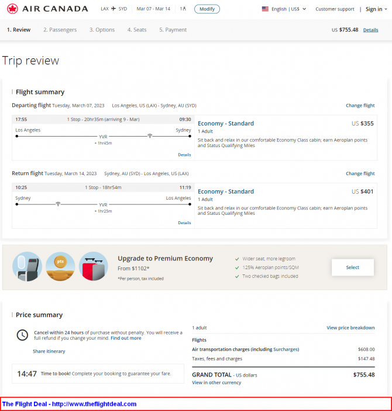
Task: Click the YVR stop on the return flight
Action: (103, 205)
